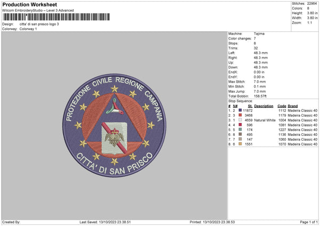Select the Max Jump '7.0 mm' value

(260, 91)
